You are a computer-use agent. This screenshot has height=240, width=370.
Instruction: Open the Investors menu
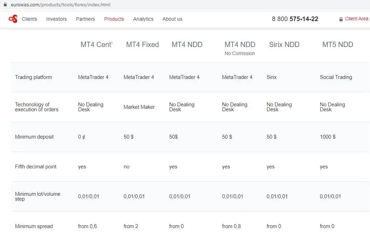point(56,19)
